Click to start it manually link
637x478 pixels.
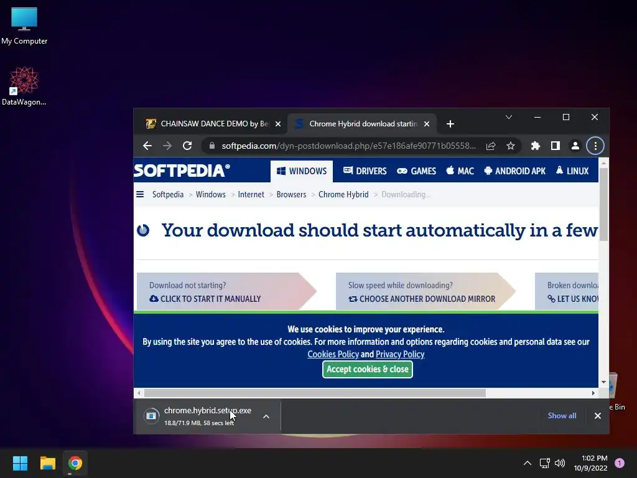tap(205, 299)
